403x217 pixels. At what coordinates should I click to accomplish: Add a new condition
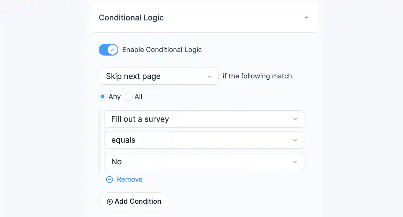pos(134,201)
